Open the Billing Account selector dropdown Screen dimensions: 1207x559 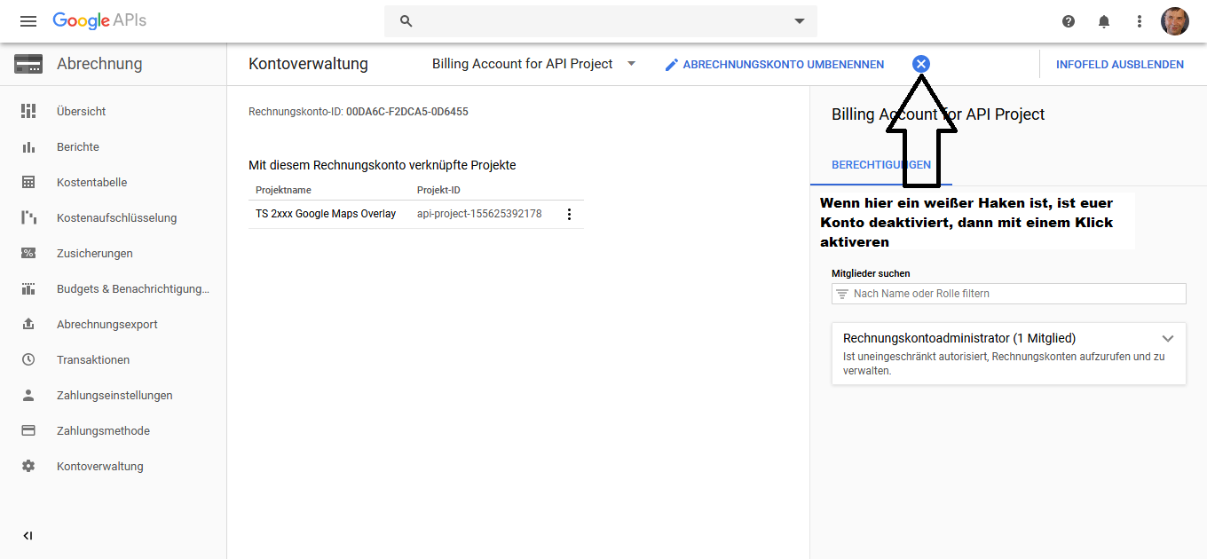(x=631, y=64)
